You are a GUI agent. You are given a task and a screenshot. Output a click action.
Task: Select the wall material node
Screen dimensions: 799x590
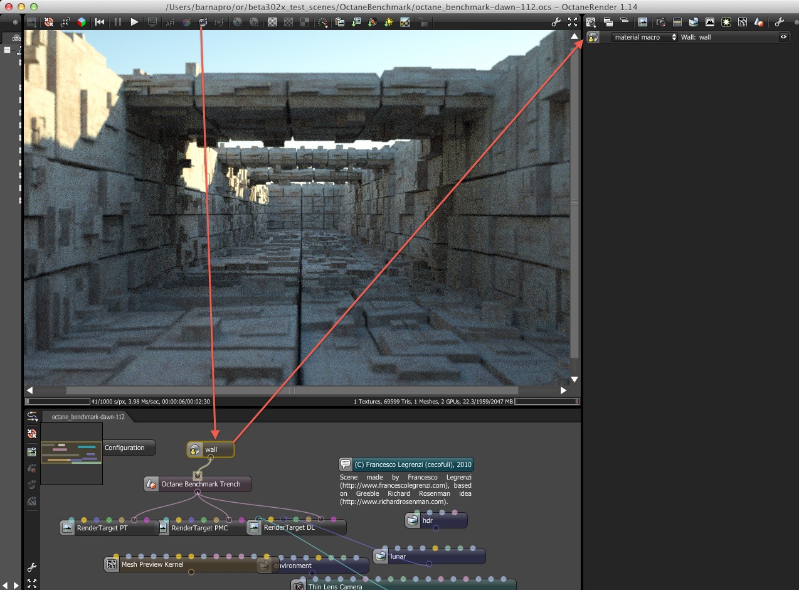tap(211, 449)
